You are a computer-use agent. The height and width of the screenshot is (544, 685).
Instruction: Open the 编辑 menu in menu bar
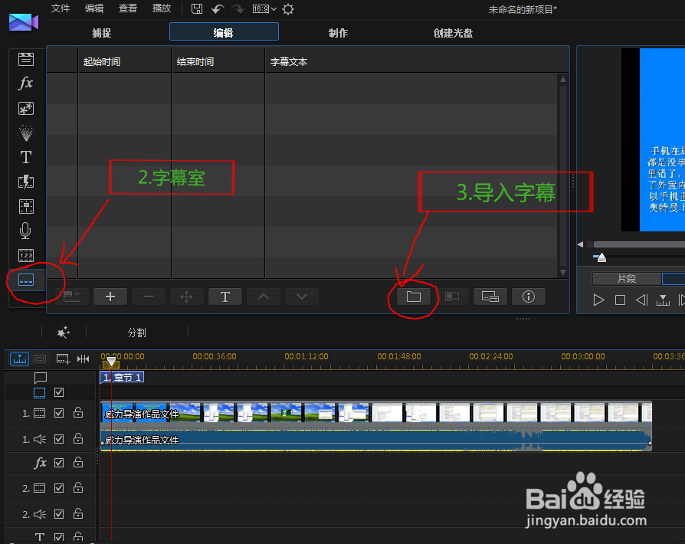point(94,8)
